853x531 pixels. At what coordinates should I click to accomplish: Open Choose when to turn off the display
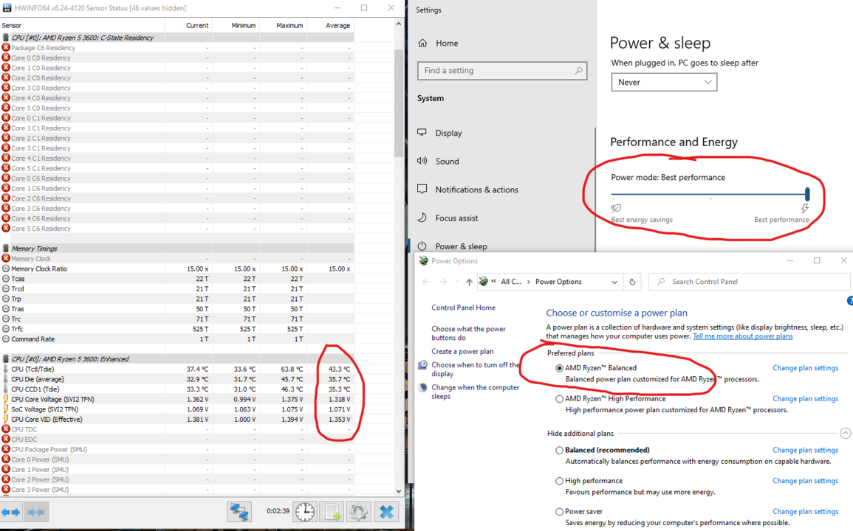[476, 369]
